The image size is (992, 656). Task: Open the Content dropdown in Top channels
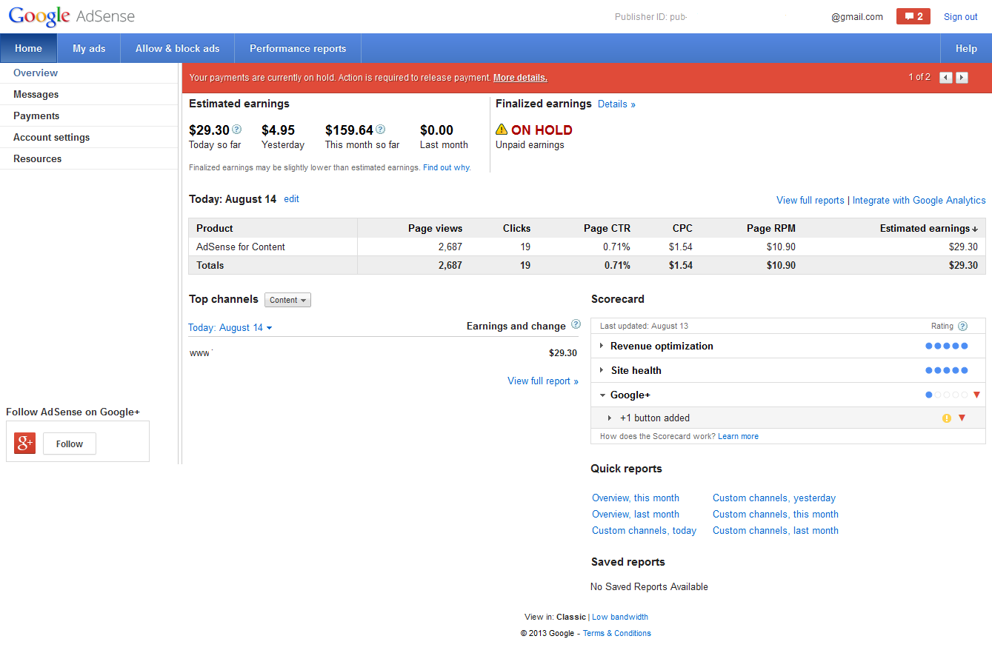287,300
